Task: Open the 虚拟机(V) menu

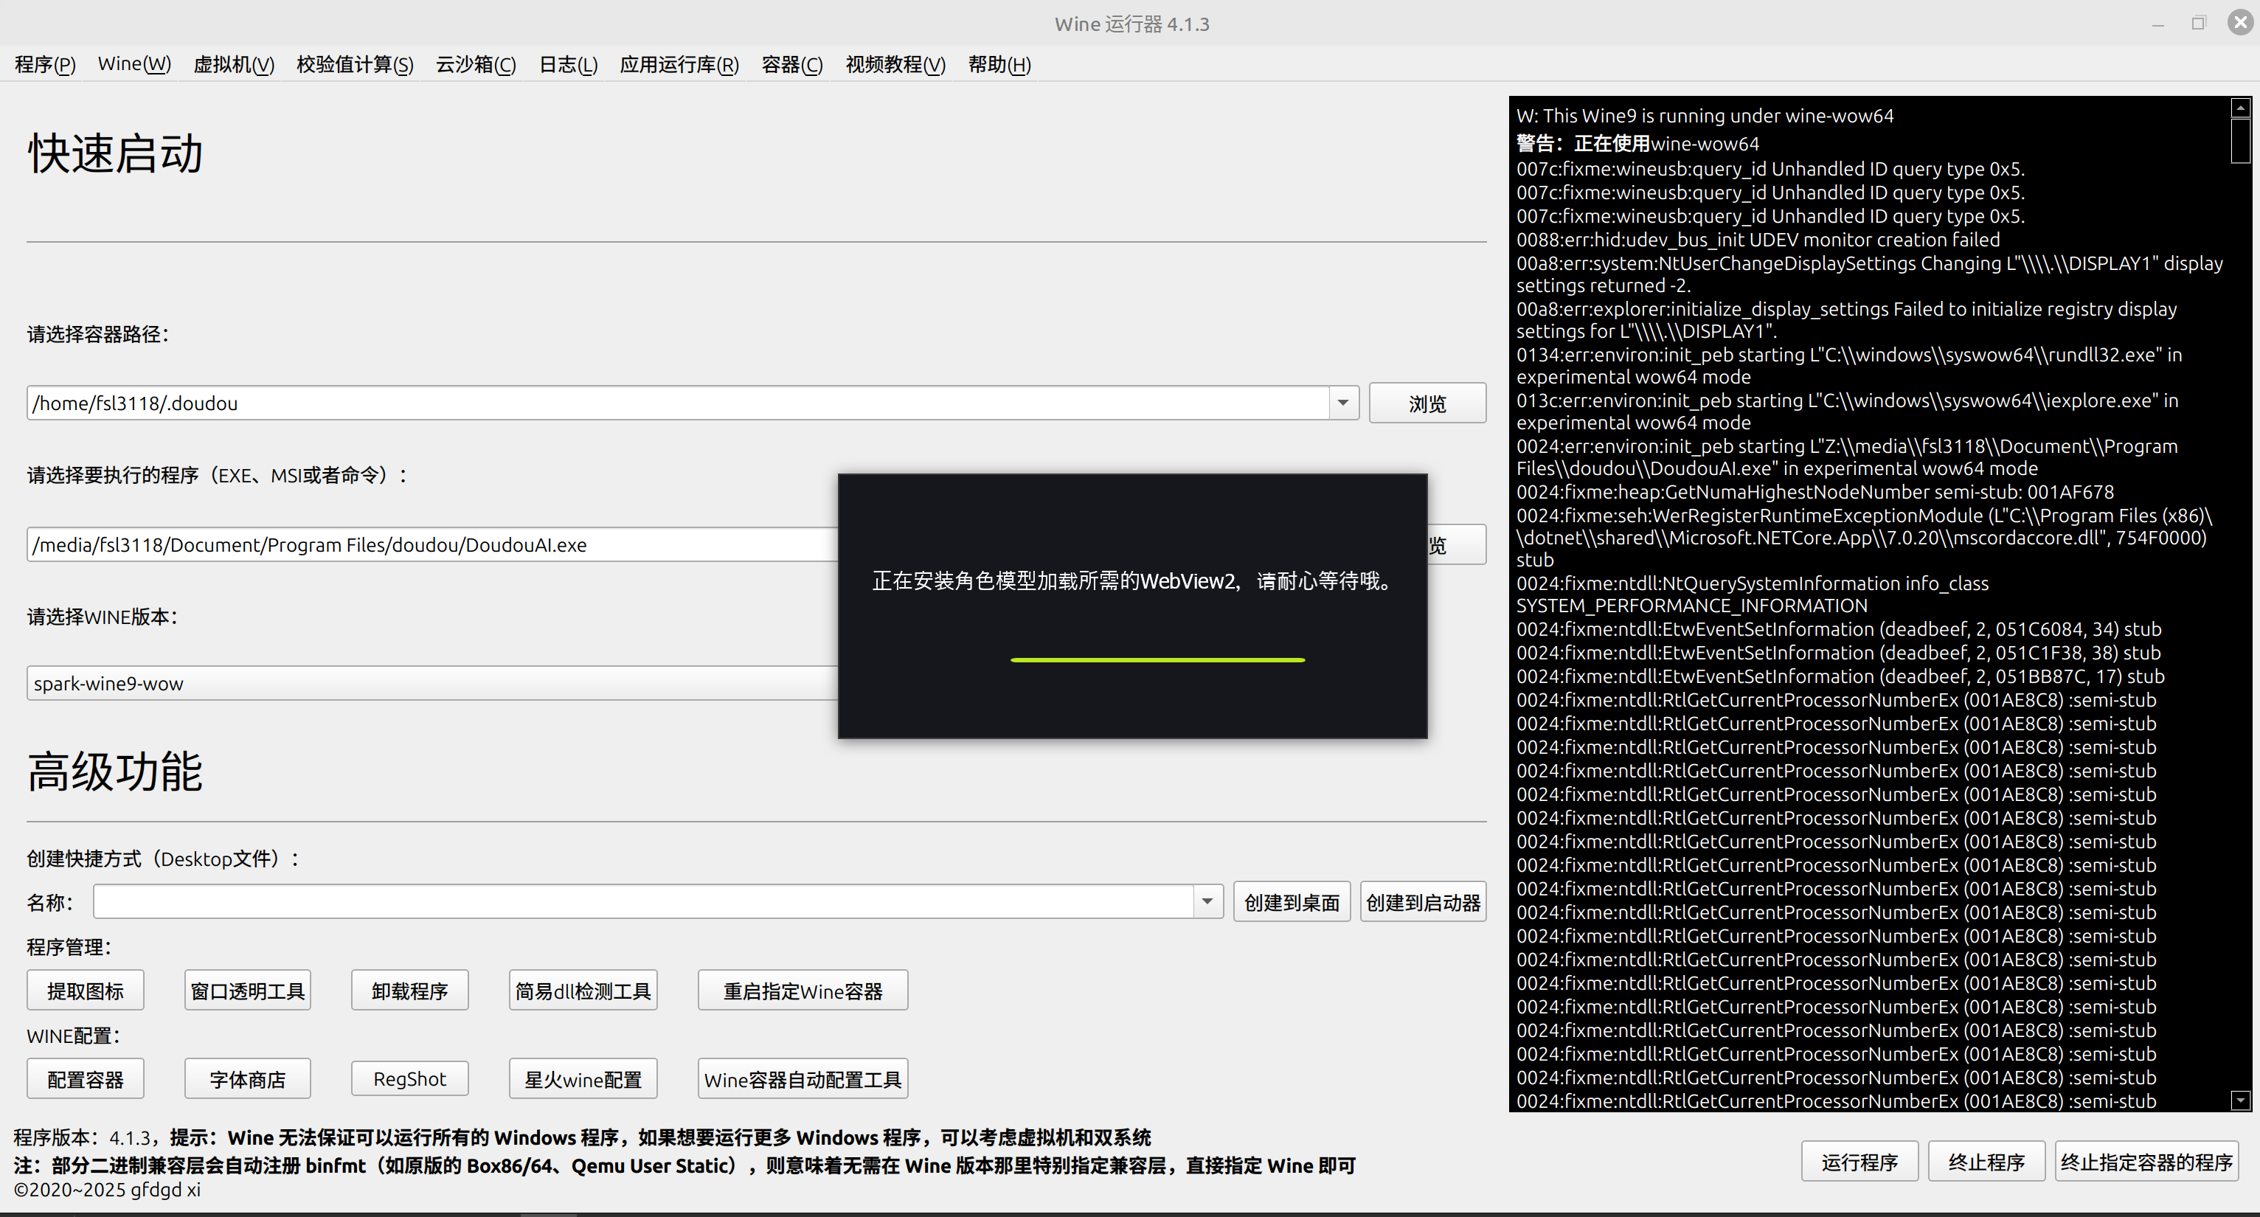Action: [233, 64]
